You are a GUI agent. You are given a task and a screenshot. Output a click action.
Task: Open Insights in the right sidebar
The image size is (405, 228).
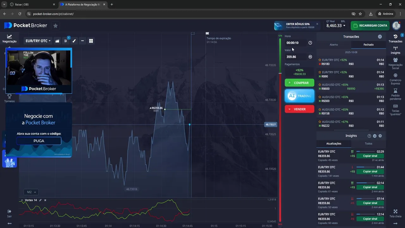click(x=396, y=50)
